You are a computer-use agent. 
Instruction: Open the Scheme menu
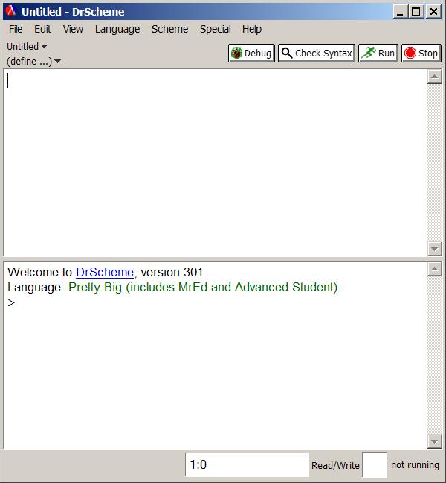169,29
